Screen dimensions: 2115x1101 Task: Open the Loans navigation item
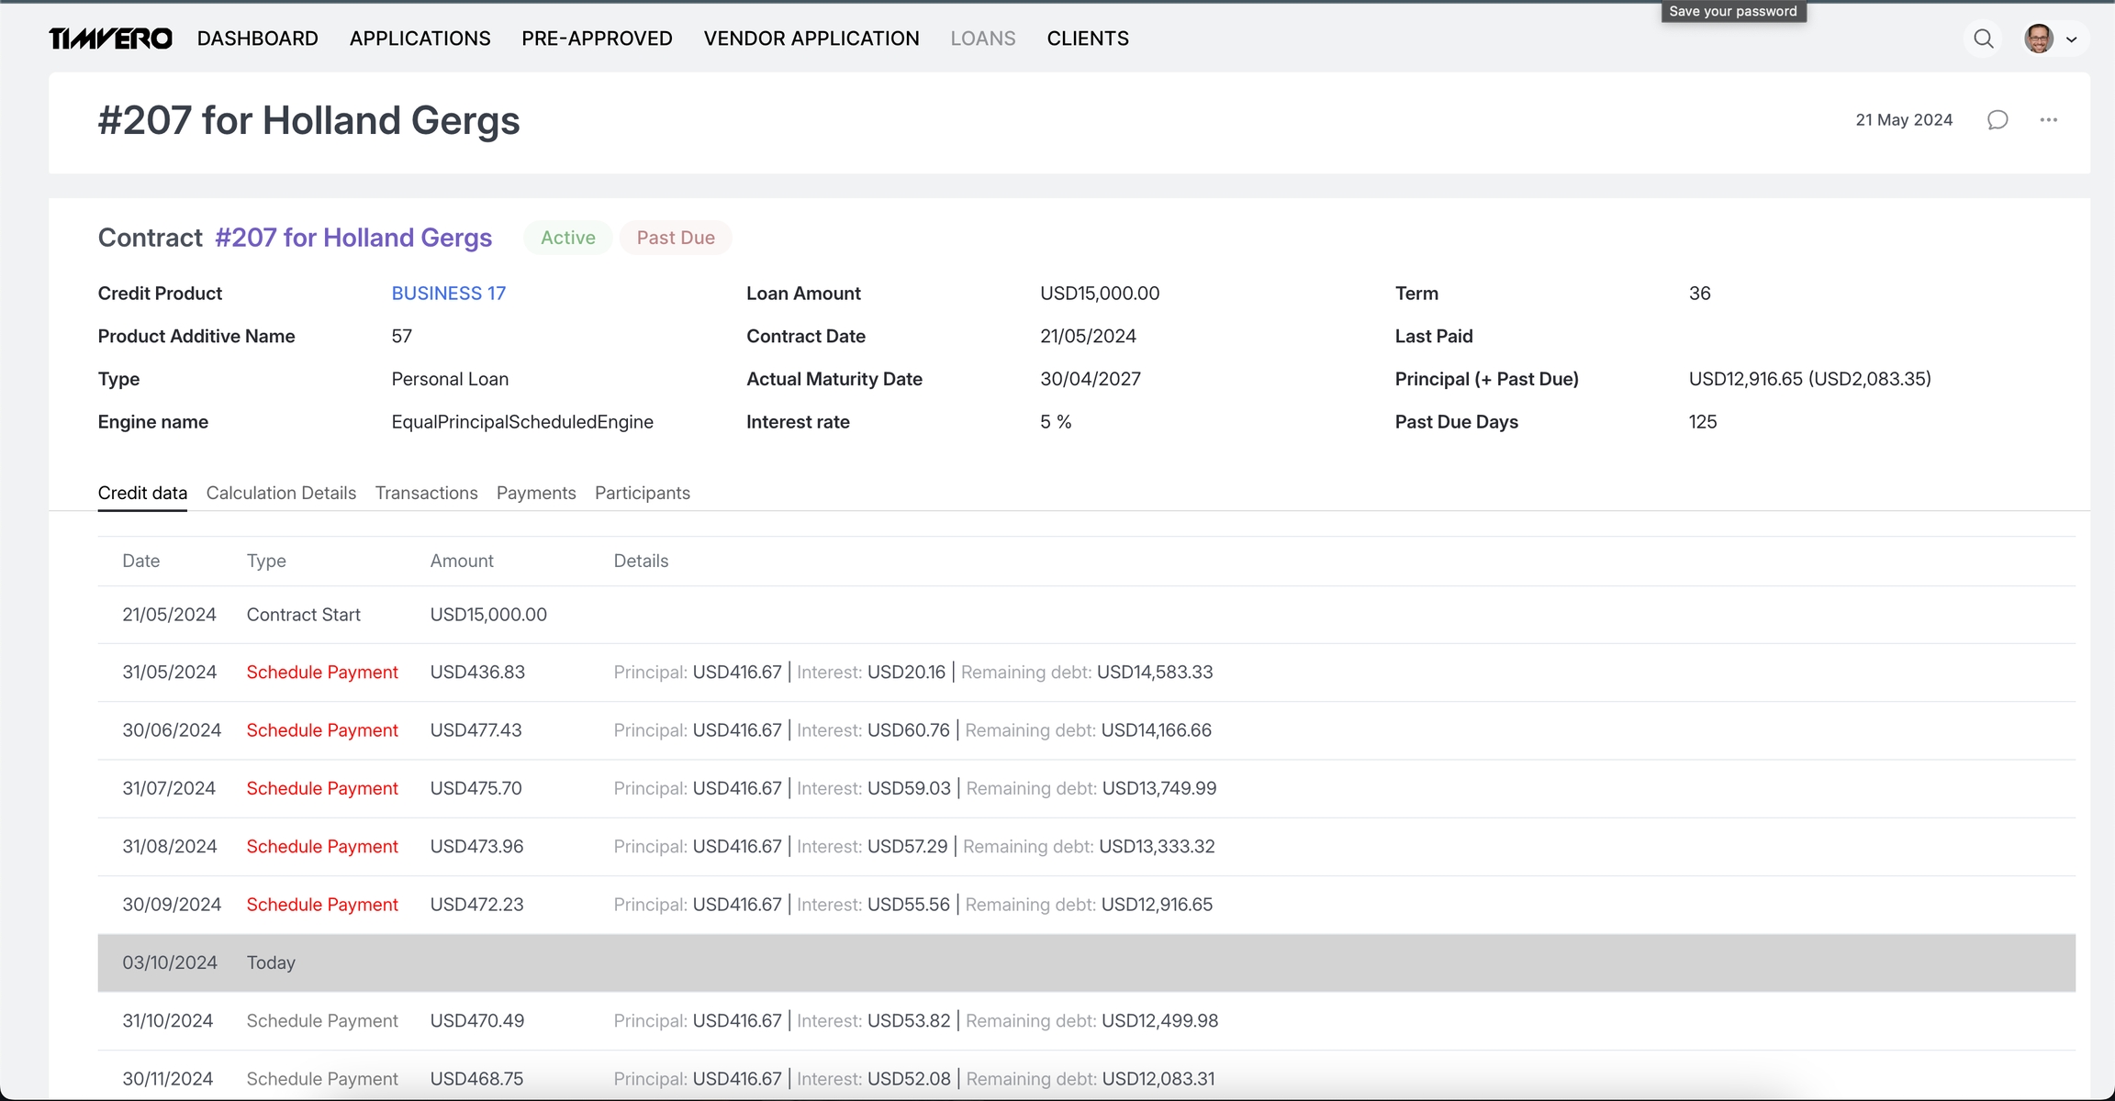[982, 39]
